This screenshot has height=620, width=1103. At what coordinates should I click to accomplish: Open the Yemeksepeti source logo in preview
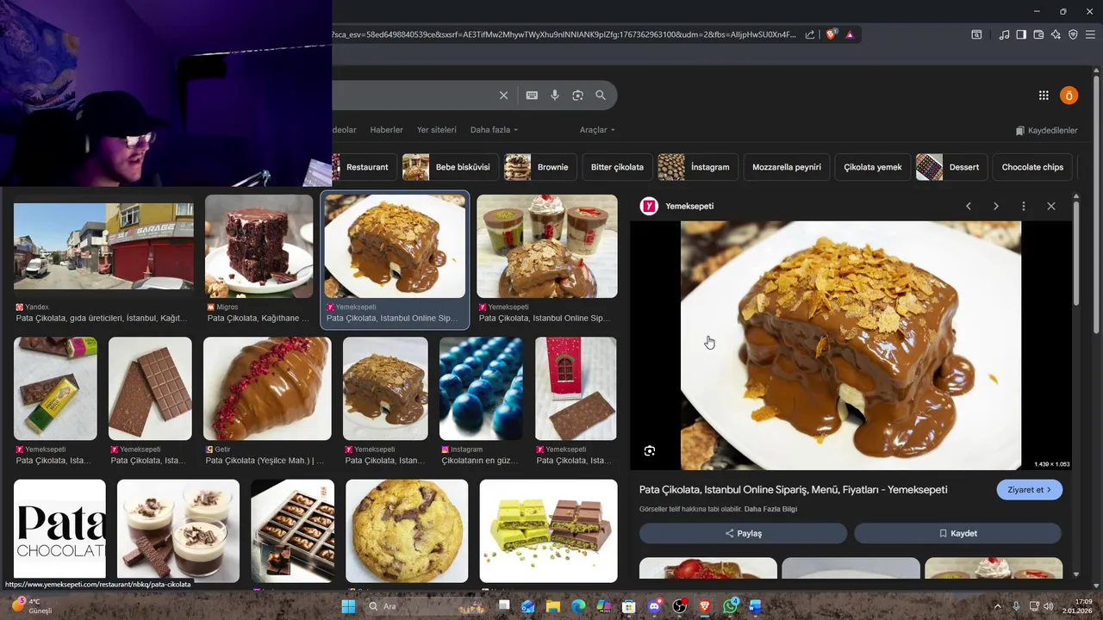649,206
